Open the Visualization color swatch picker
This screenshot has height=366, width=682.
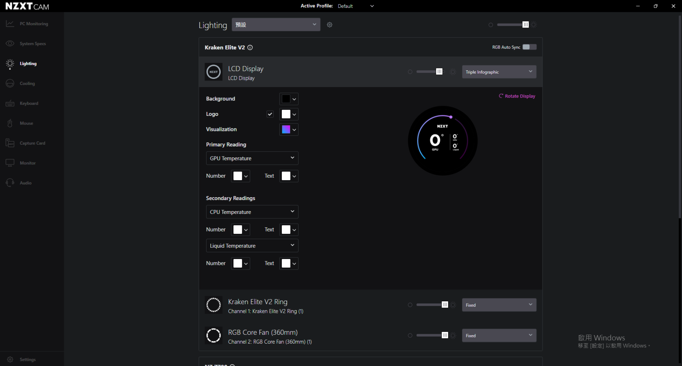[x=289, y=129]
